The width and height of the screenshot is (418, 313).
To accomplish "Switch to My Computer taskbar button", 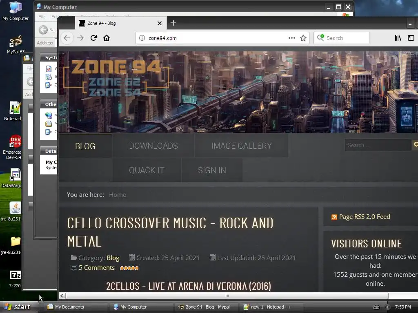I will tap(140, 307).
